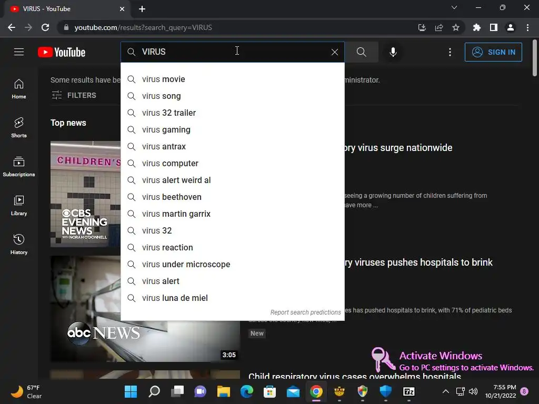Image resolution: width=539 pixels, height=404 pixels.
Task: Choose 'virus luna de miel' suggestion
Action: pyautogui.click(x=232, y=298)
